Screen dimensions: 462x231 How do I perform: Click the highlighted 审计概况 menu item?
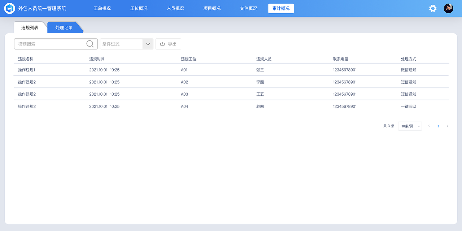point(281,8)
